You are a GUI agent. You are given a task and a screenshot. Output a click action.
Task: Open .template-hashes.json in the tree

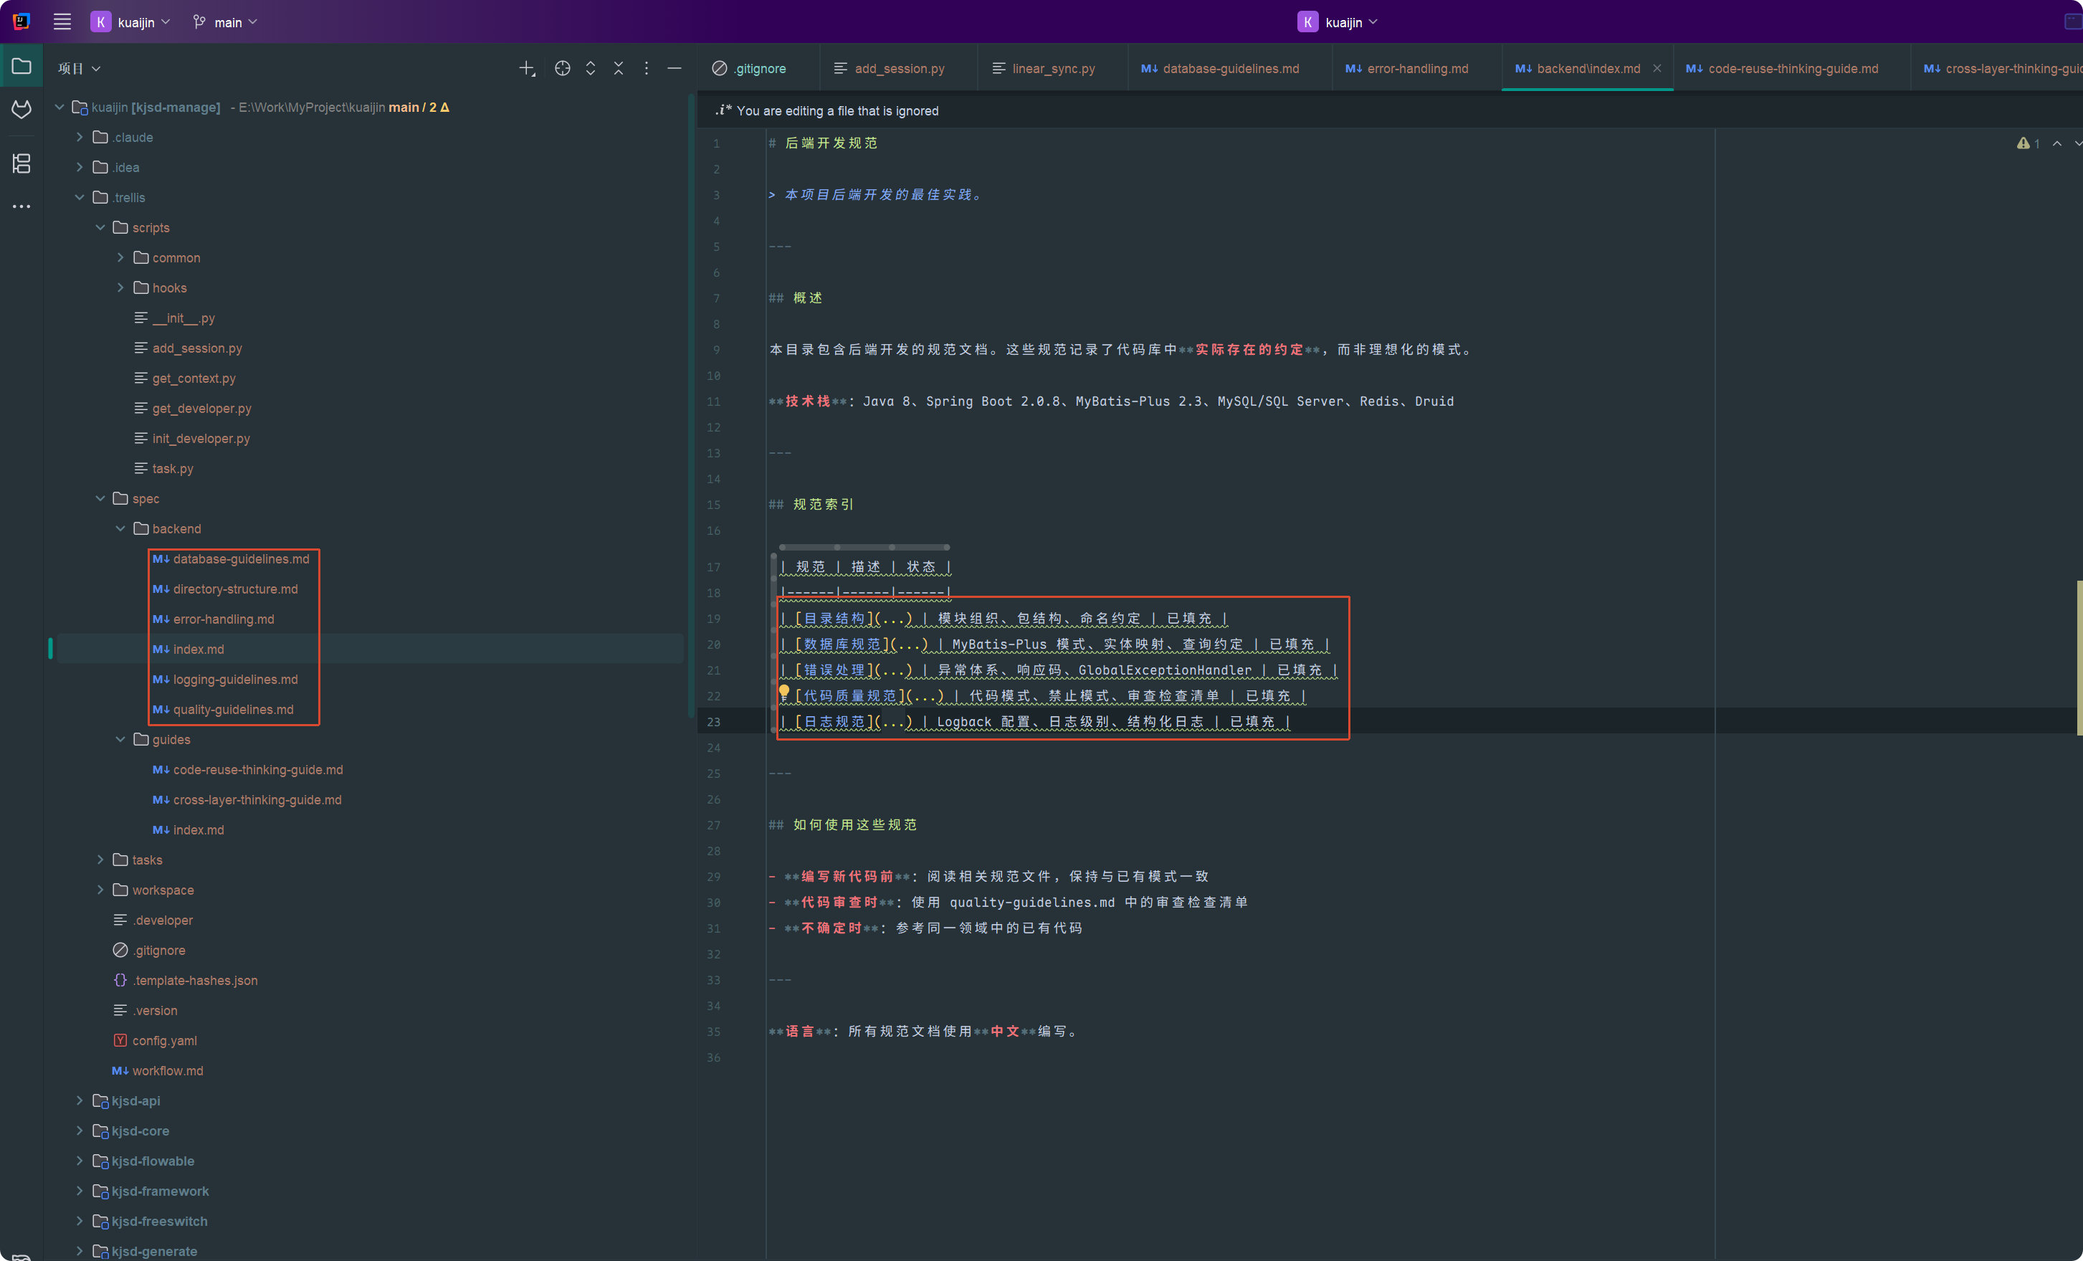pyautogui.click(x=194, y=980)
